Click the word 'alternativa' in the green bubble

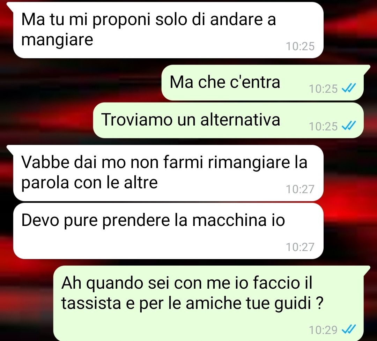(x=240, y=120)
